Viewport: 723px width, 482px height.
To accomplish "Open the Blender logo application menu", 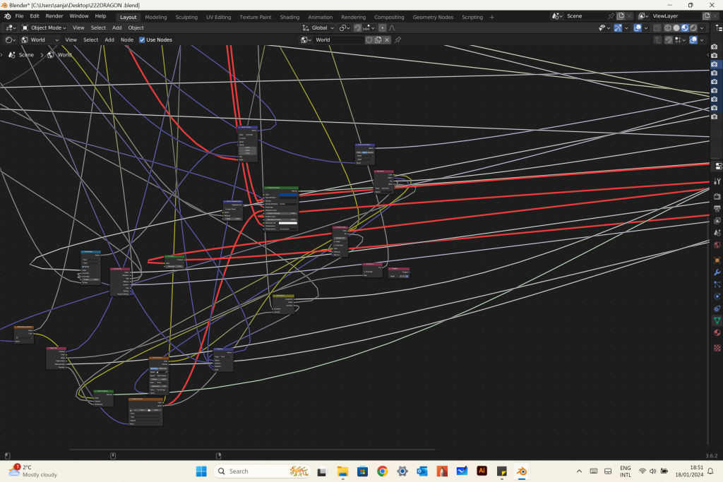I will [7, 16].
